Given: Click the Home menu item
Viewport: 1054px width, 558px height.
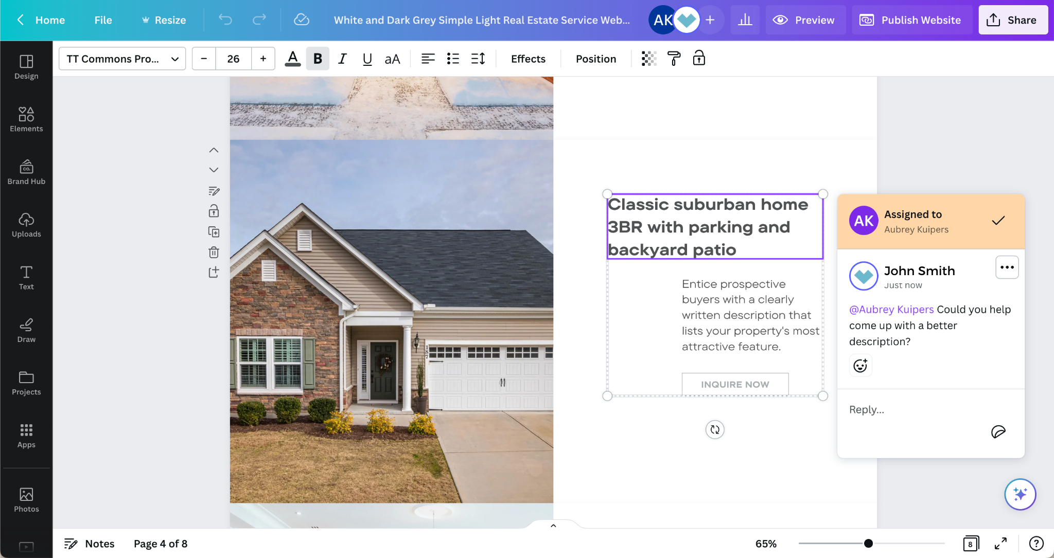Looking at the screenshot, I should tap(50, 20).
